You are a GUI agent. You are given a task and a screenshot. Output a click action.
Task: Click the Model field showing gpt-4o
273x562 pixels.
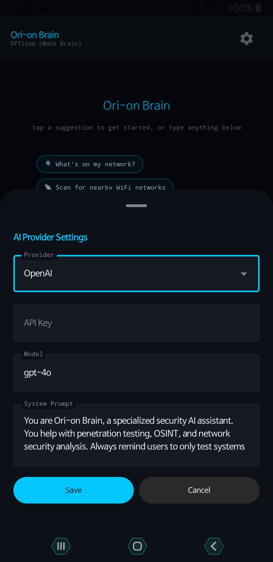136,373
